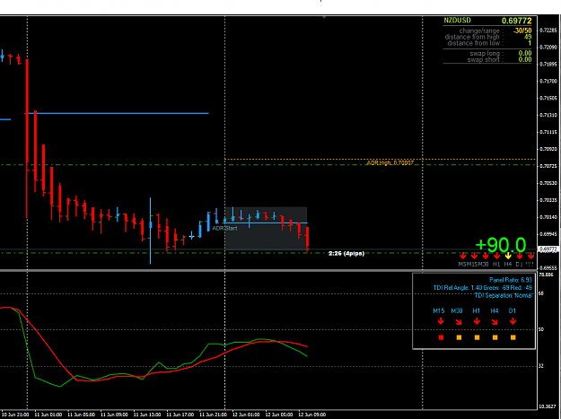Click the down arrow under D1 in TDI panel
This screenshot has height=419, width=561.
[x=513, y=321]
